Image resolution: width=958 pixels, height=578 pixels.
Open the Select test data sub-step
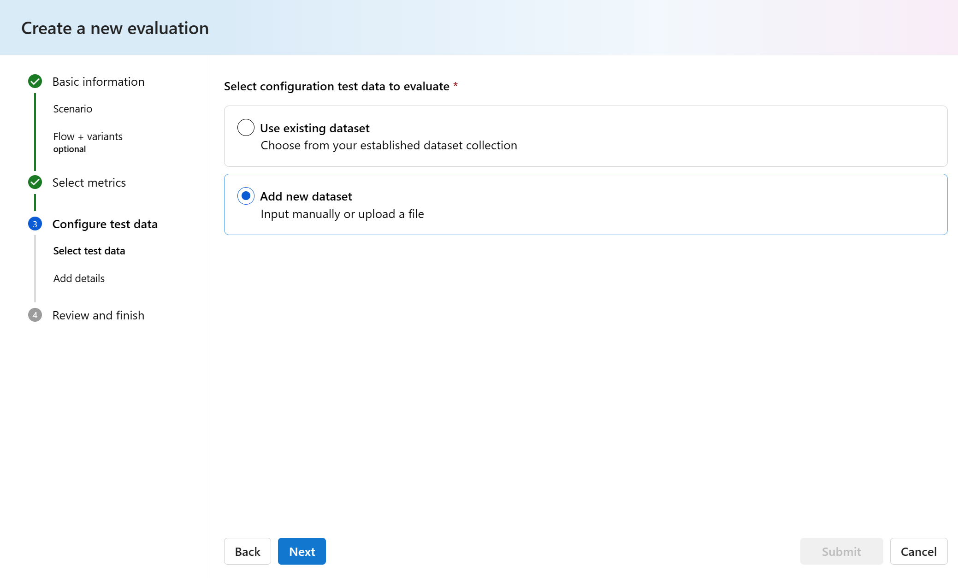89,251
